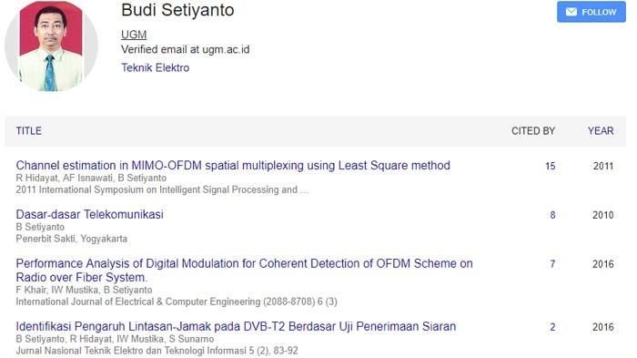
Task: Open Identifikasi Pengaruh Lintasan-Jamak DVB-T2 paper
Action: (x=236, y=326)
